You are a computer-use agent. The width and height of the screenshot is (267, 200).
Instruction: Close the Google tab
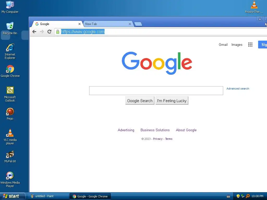79,24
